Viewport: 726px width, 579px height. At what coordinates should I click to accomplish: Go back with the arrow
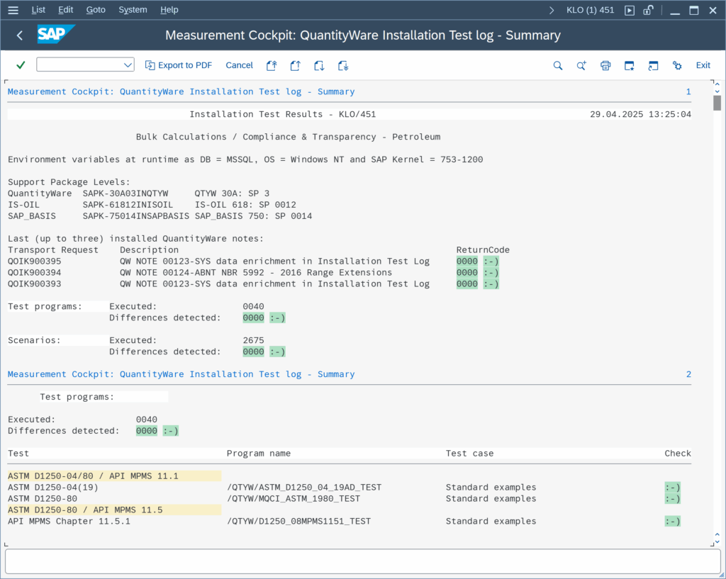[x=19, y=35]
